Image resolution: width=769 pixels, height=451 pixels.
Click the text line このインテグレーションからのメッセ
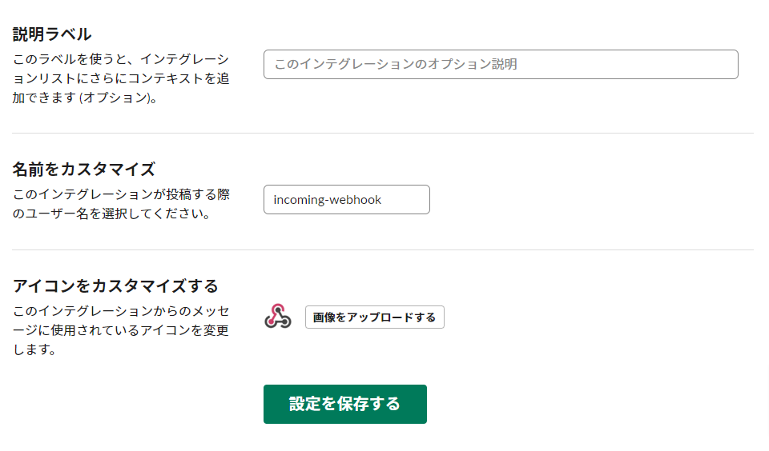(120, 310)
